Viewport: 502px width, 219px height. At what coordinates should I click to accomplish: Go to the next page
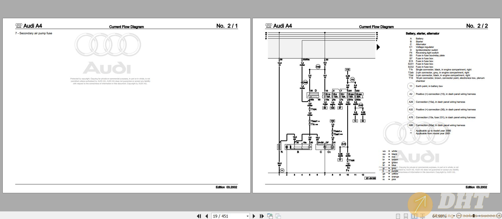pos(254,216)
